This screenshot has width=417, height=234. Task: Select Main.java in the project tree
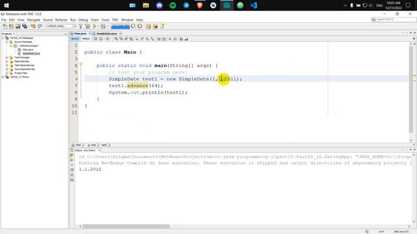[27, 49]
